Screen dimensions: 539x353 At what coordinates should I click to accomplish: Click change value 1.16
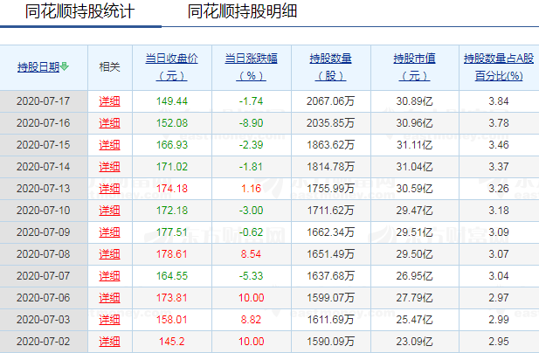point(251,189)
